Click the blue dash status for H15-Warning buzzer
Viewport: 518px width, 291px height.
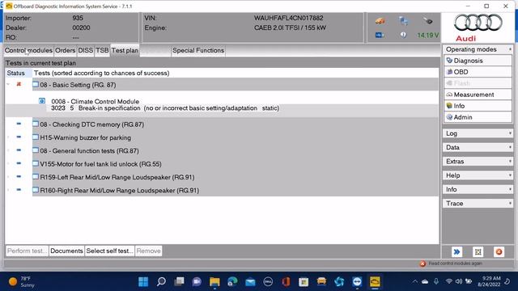[19, 137]
